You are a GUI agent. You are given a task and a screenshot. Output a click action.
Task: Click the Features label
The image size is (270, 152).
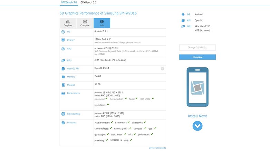71,123
